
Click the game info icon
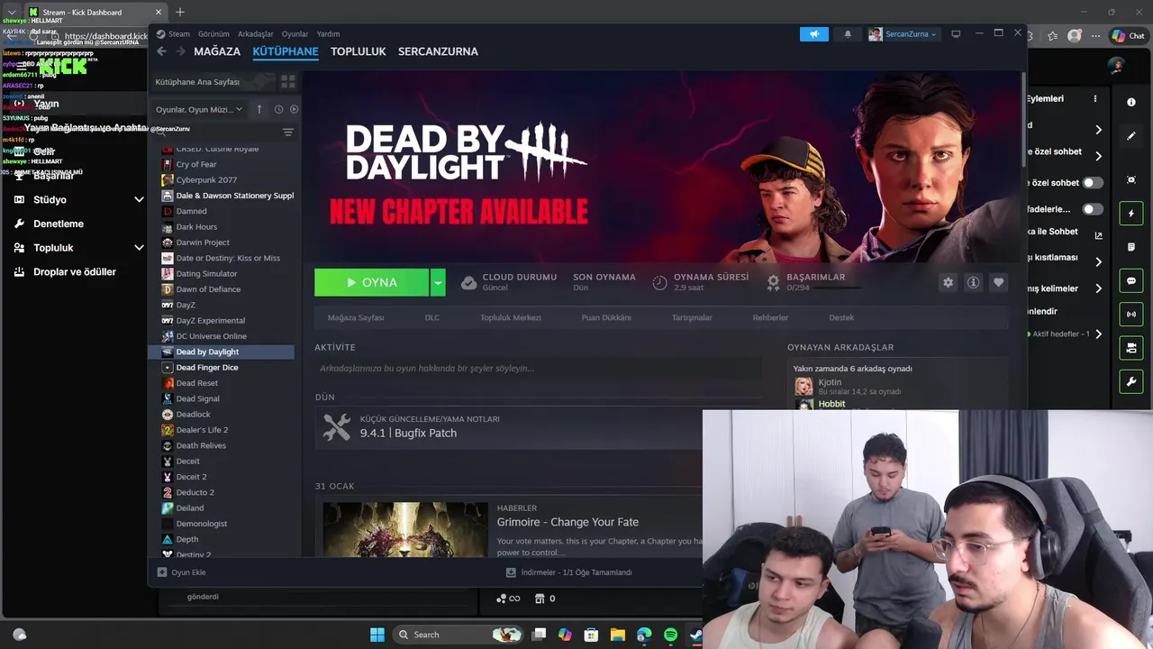click(973, 282)
